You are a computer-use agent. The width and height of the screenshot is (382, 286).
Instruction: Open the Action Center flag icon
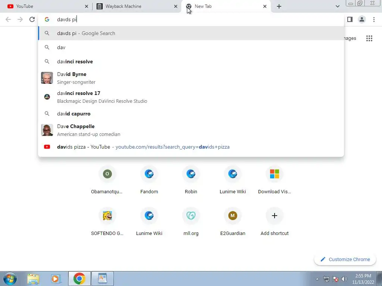coord(335,279)
